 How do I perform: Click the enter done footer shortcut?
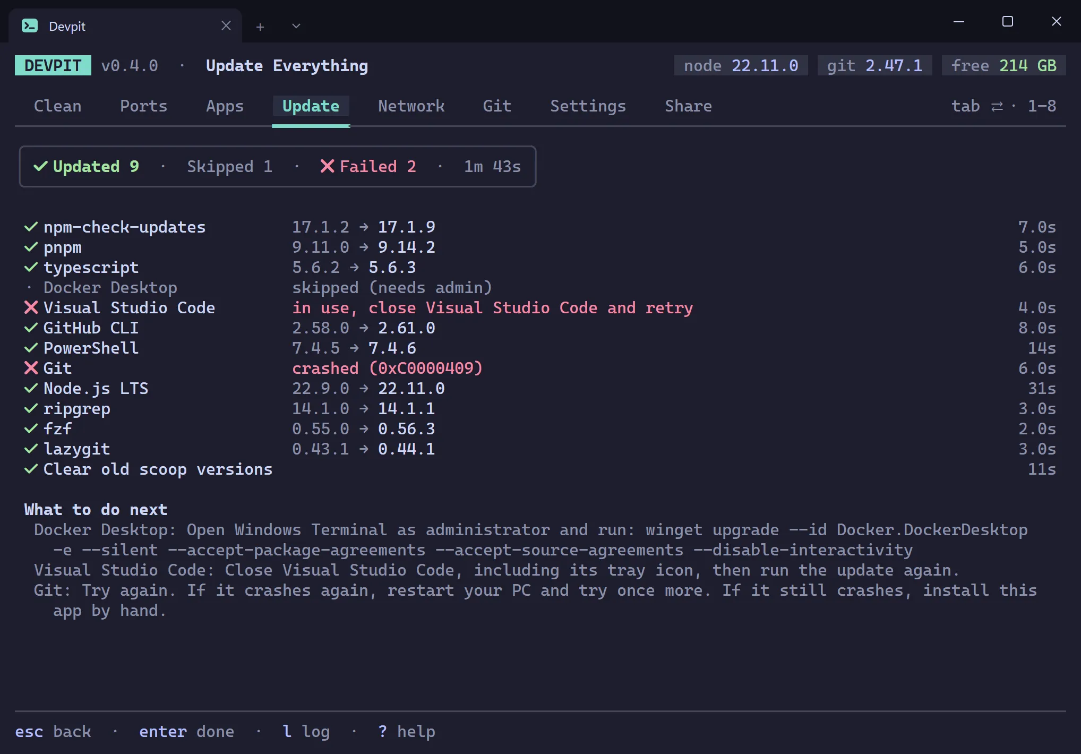point(187,732)
